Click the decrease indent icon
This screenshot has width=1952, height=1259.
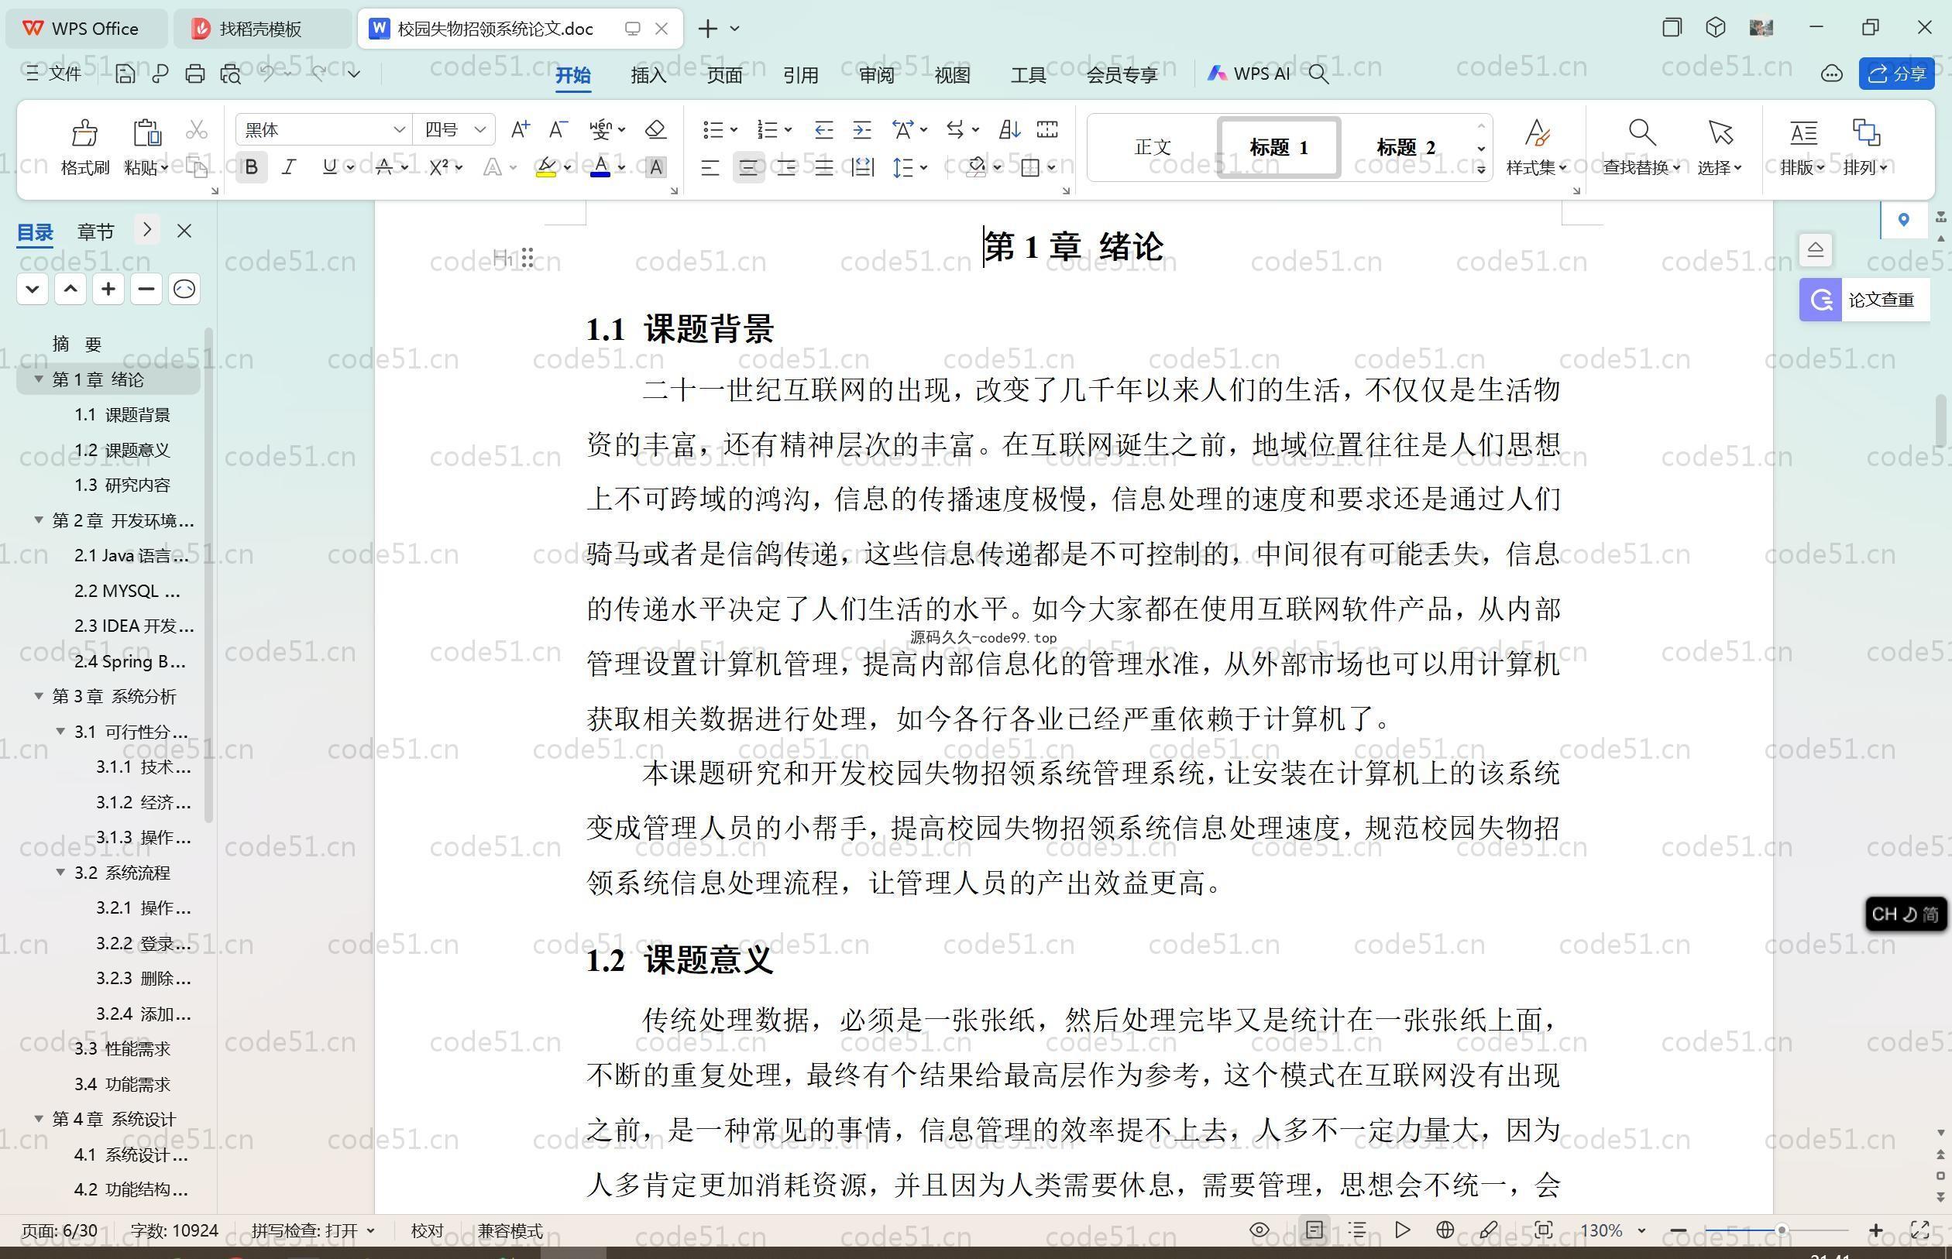coord(823,129)
